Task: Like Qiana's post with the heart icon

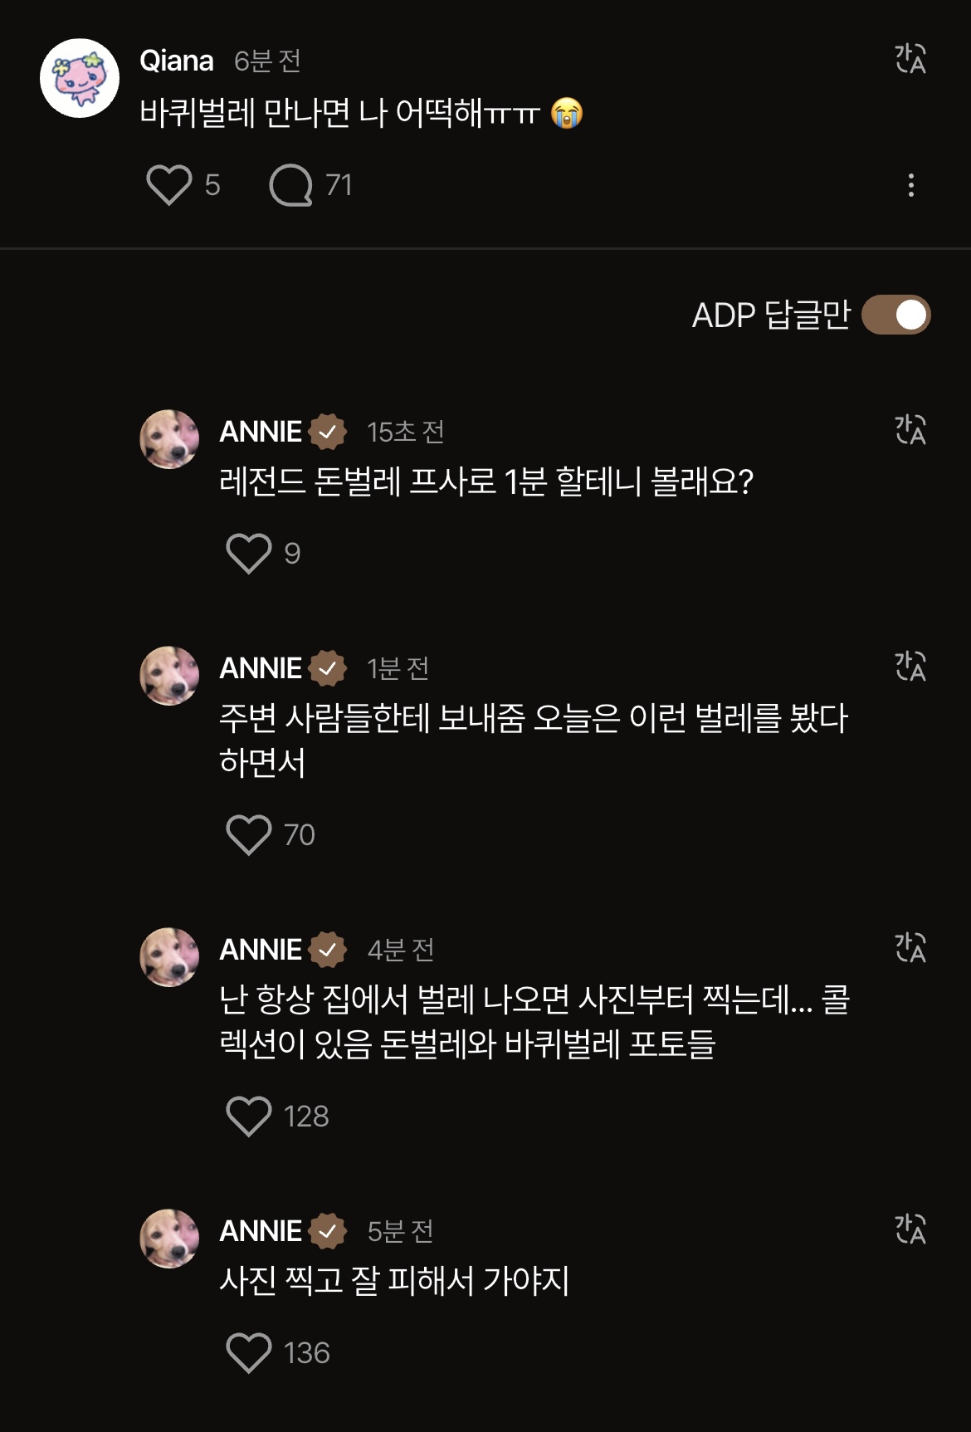Action: point(169,184)
